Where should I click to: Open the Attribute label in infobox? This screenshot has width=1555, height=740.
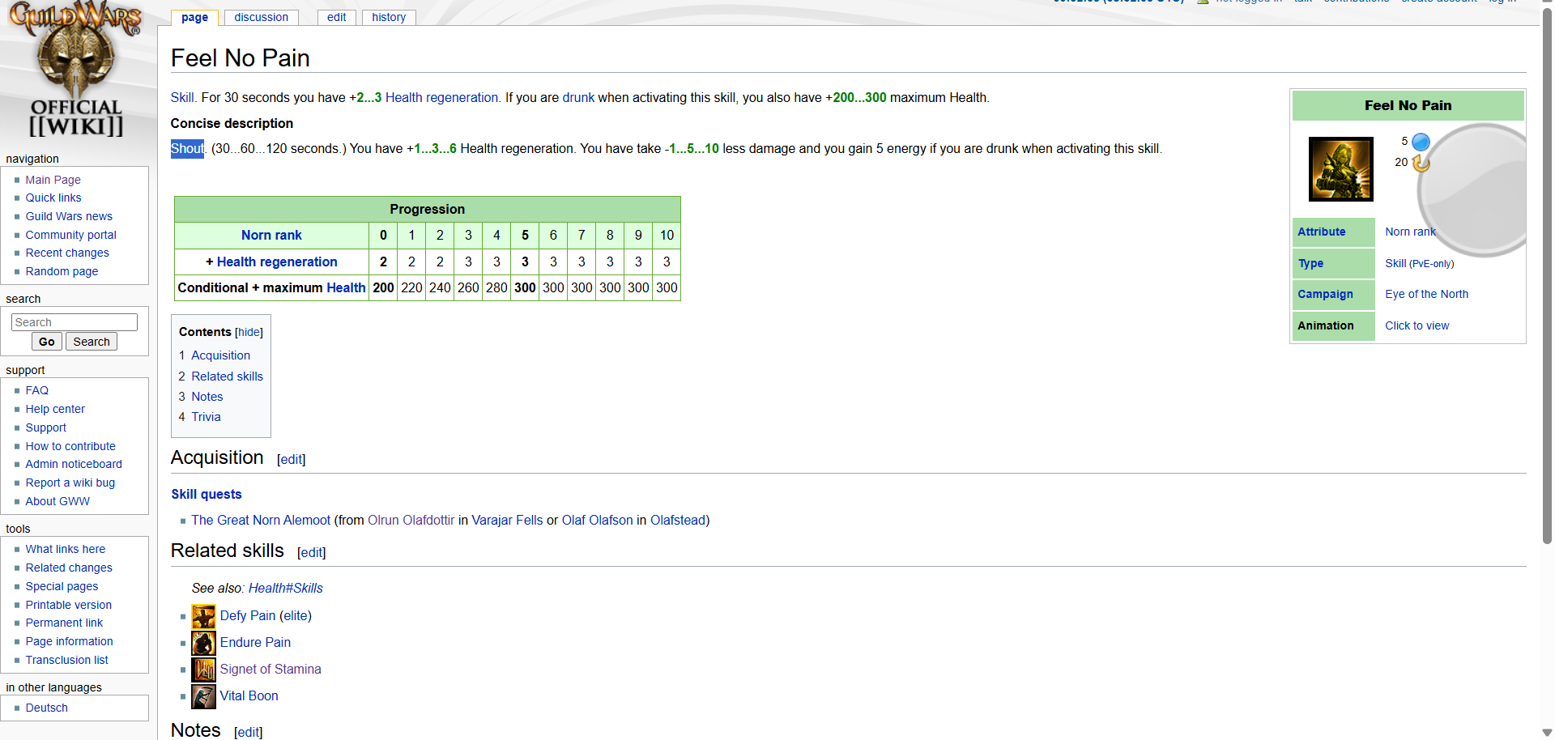pyautogui.click(x=1321, y=232)
